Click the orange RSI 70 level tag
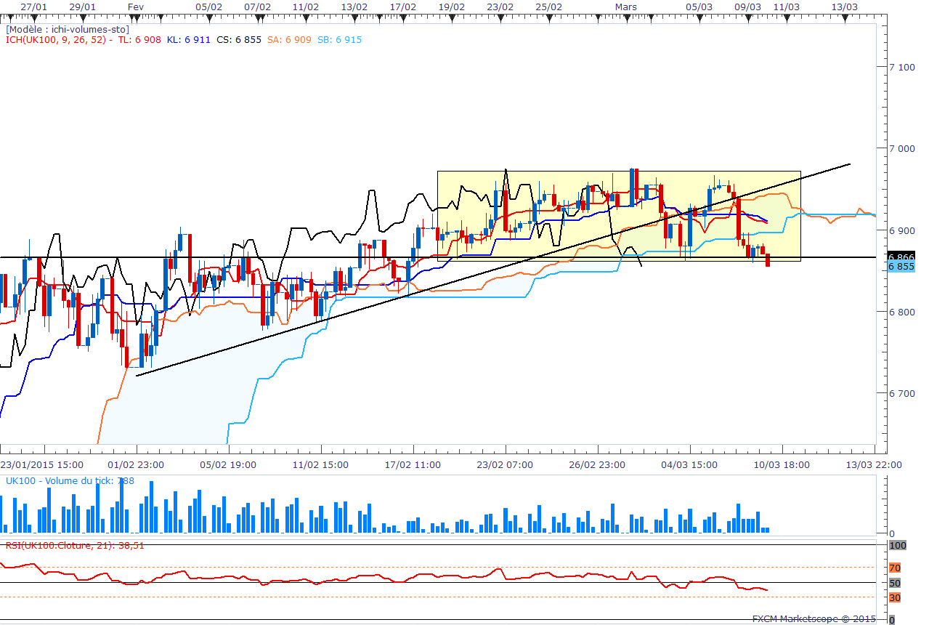Screen dimensions: 929x625 coord(895,568)
